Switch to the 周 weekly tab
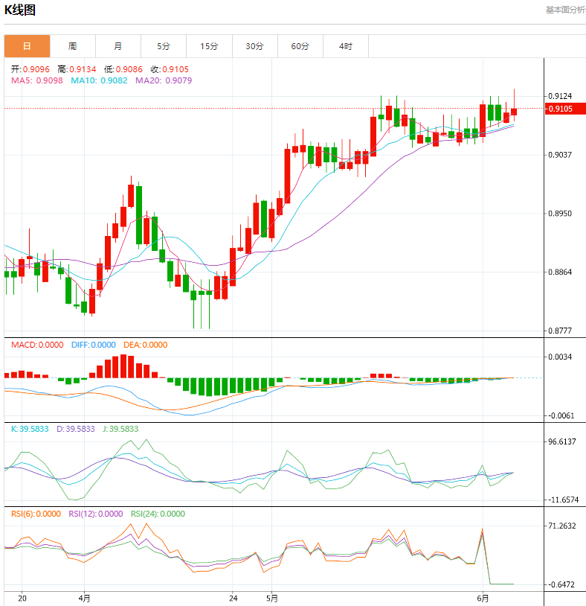 (73, 46)
